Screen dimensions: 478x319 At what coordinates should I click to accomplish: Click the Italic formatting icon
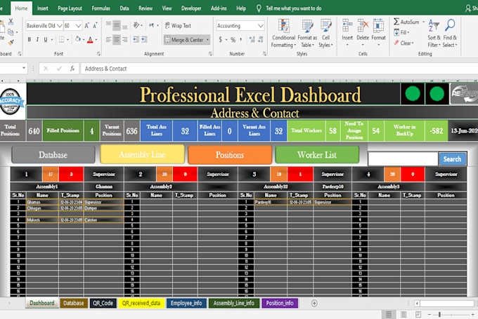click(39, 40)
